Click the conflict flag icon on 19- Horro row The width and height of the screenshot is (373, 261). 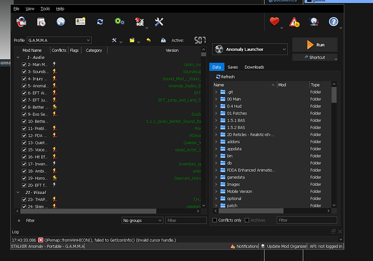pyautogui.click(x=55, y=178)
